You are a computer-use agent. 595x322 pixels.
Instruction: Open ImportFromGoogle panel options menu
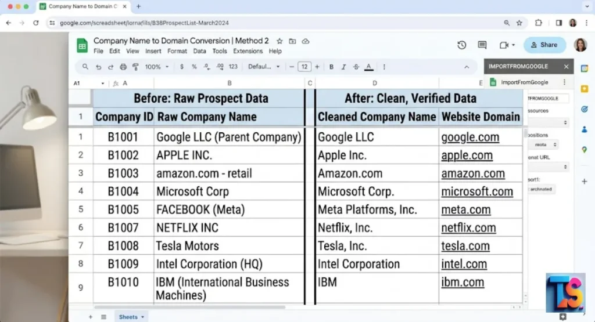click(564, 82)
